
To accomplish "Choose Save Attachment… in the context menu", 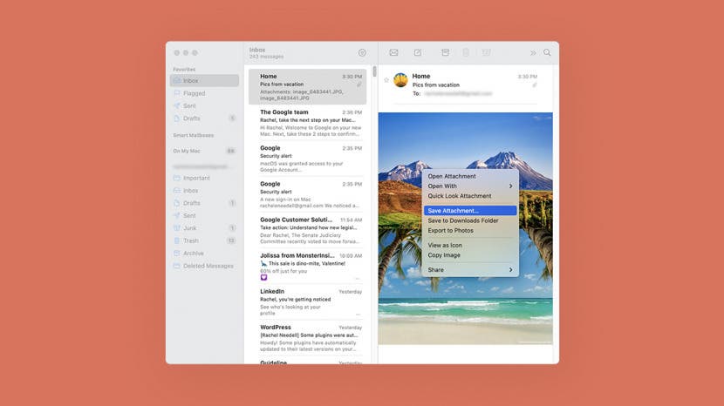I will (x=470, y=211).
